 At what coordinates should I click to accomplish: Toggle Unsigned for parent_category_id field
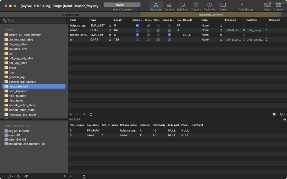click(x=137, y=35)
